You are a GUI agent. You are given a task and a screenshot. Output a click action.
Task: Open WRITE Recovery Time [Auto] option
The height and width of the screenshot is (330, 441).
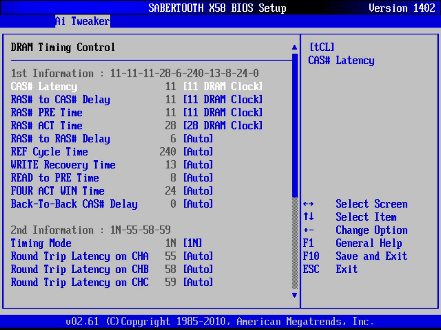pos(198,165)
